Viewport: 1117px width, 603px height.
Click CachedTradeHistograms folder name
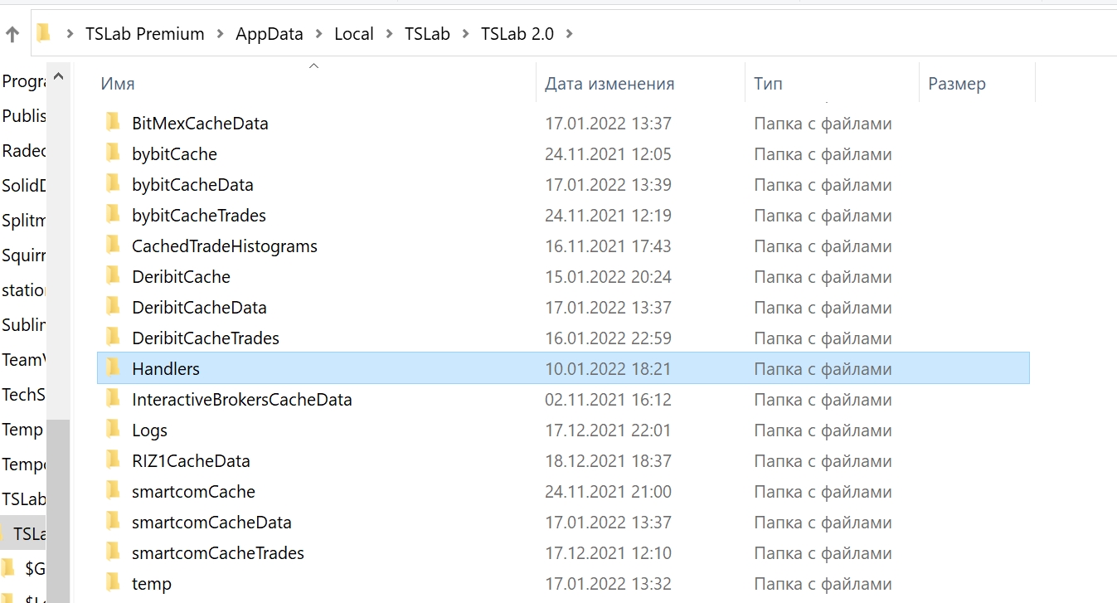click(225, 246)
